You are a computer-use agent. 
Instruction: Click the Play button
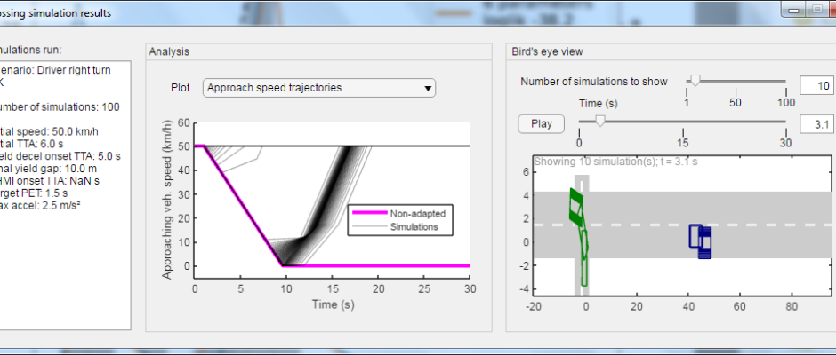click(541, 124)
